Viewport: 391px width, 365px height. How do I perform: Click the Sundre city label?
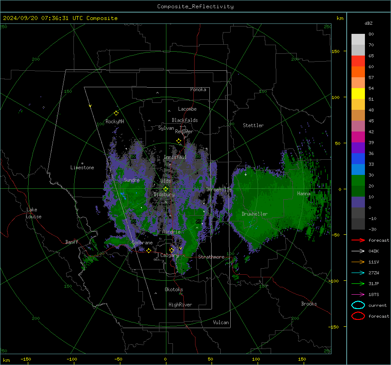tap(132, 180)
